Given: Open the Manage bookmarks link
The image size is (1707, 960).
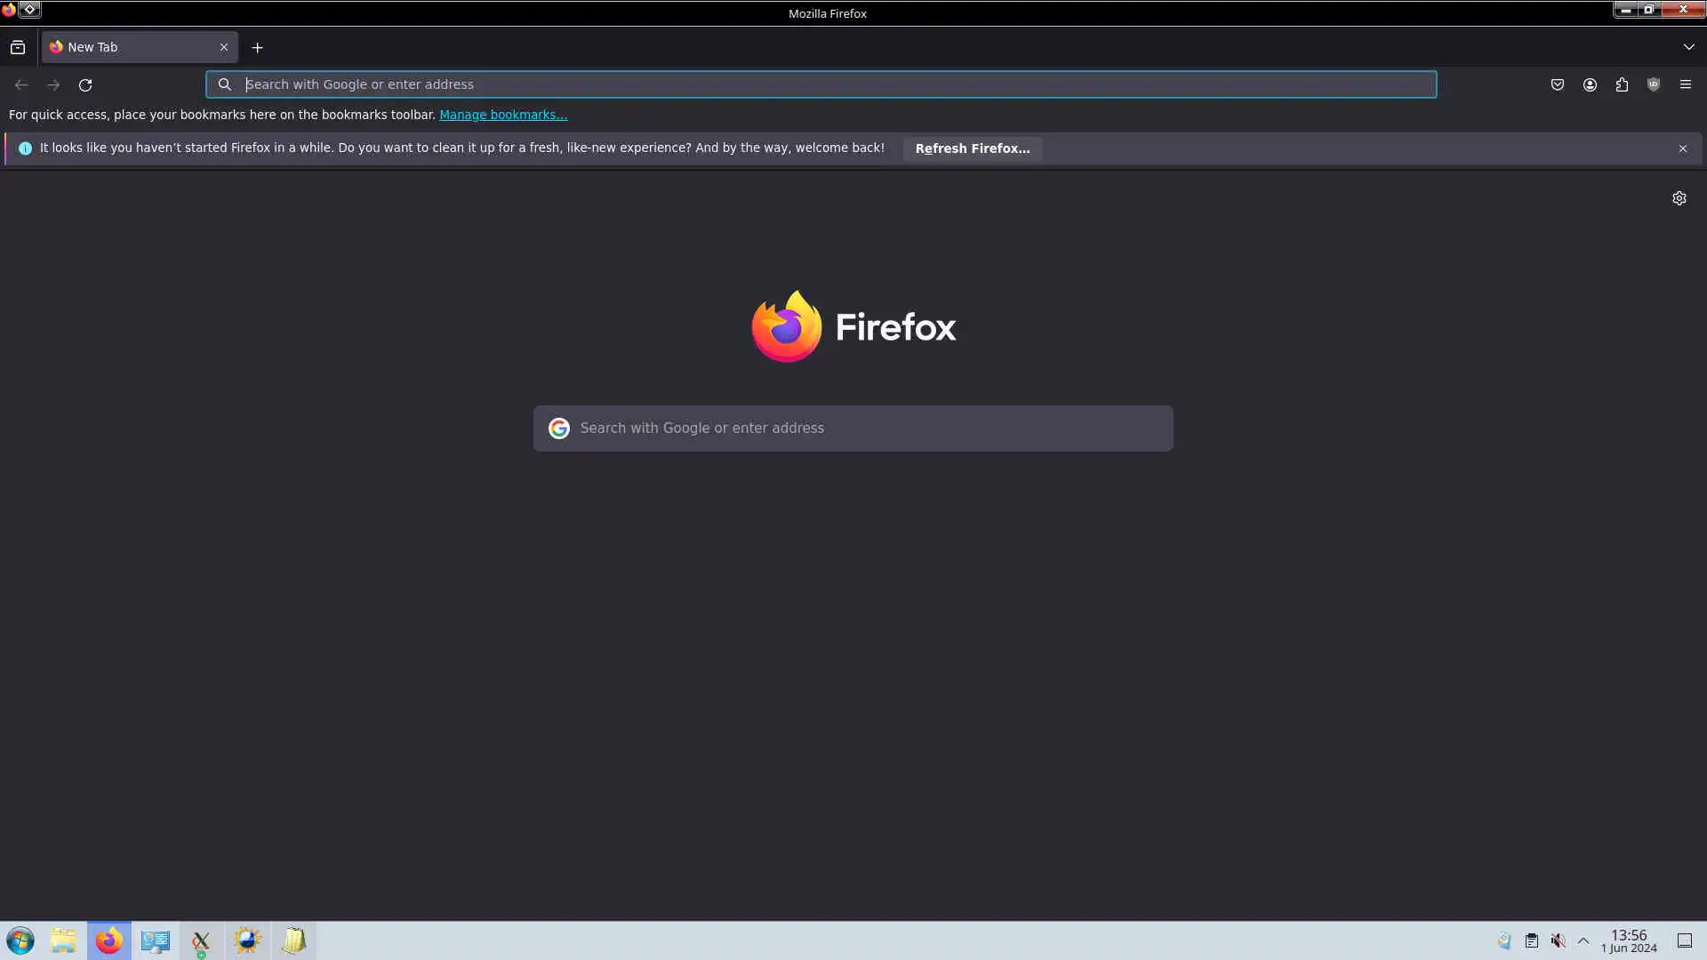Looking at the screenshot, I should click(502, 115).
